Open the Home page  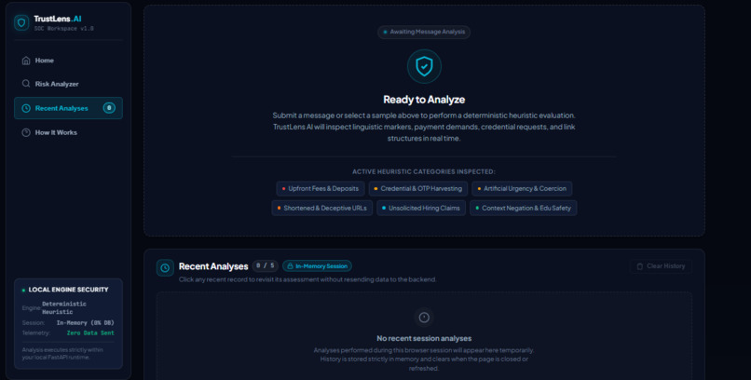coord(68,61)
